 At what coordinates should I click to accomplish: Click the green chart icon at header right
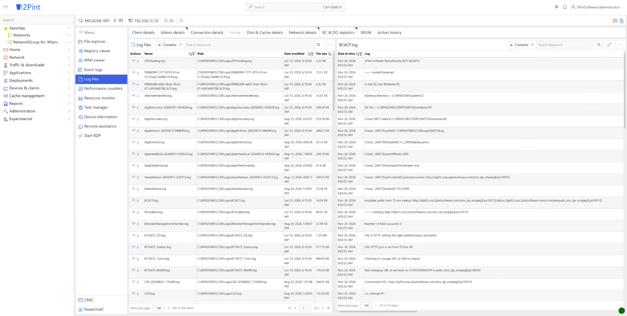tap(615, 21)
